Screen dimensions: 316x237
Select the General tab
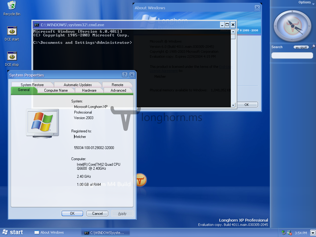(x=24, y=90)
